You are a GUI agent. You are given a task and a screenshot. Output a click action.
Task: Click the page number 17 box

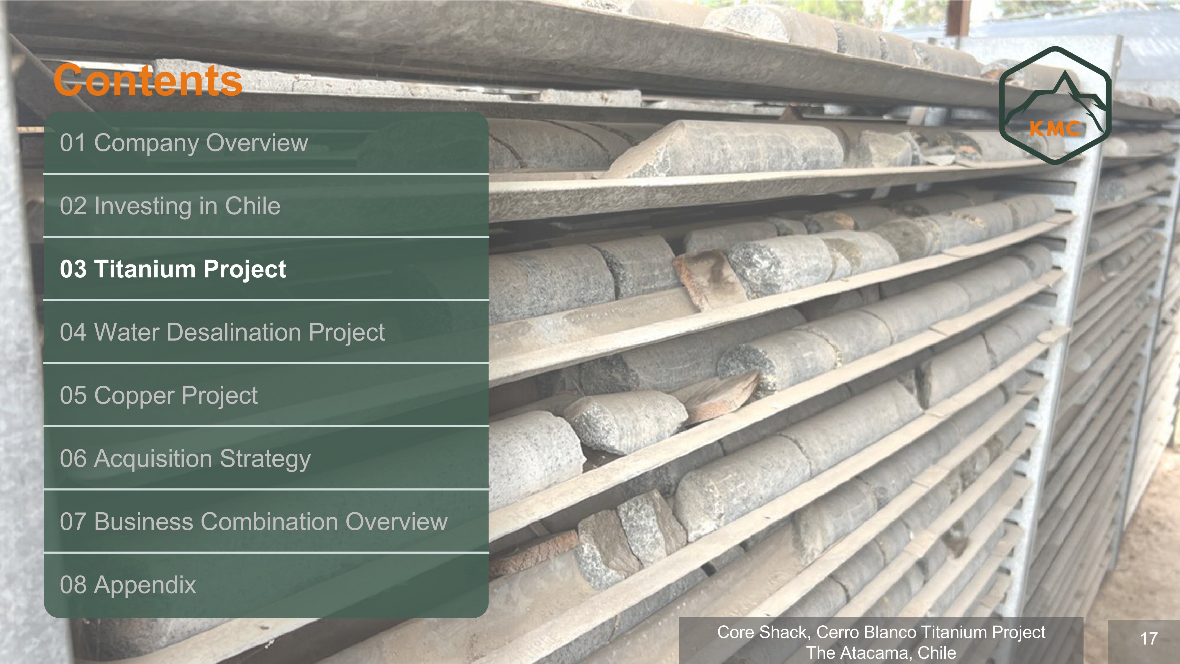tap(1144, 642)
